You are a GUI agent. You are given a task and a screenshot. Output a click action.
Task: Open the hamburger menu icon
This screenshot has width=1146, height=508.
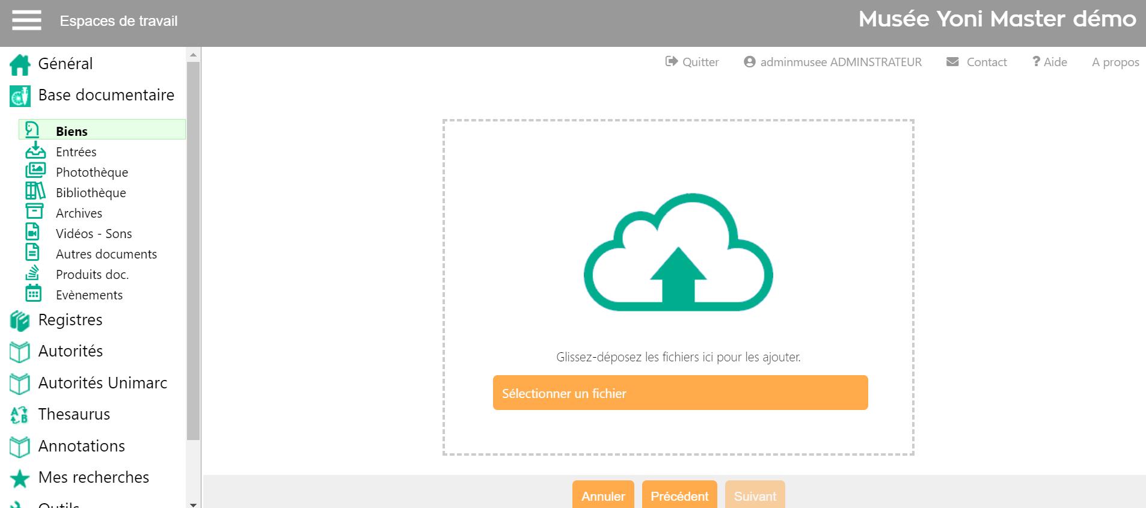coord(26,20)
